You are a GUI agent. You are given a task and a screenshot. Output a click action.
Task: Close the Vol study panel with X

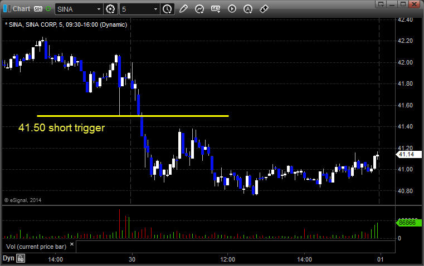point(72,244)
